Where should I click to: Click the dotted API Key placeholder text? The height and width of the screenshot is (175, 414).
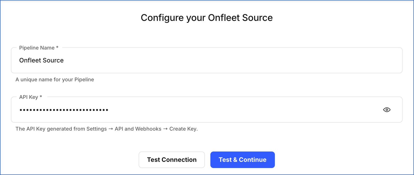click(x=64, y=110)
